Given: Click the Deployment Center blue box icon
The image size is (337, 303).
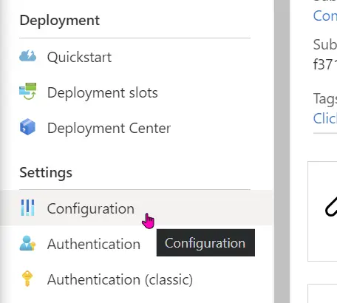Looking at the screenshot, I should click(x=27, y=127).
